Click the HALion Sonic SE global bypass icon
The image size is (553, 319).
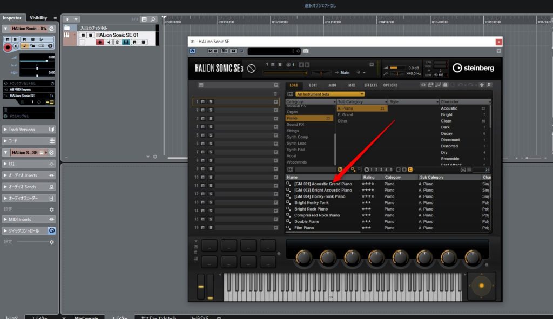tap(252, 68)
